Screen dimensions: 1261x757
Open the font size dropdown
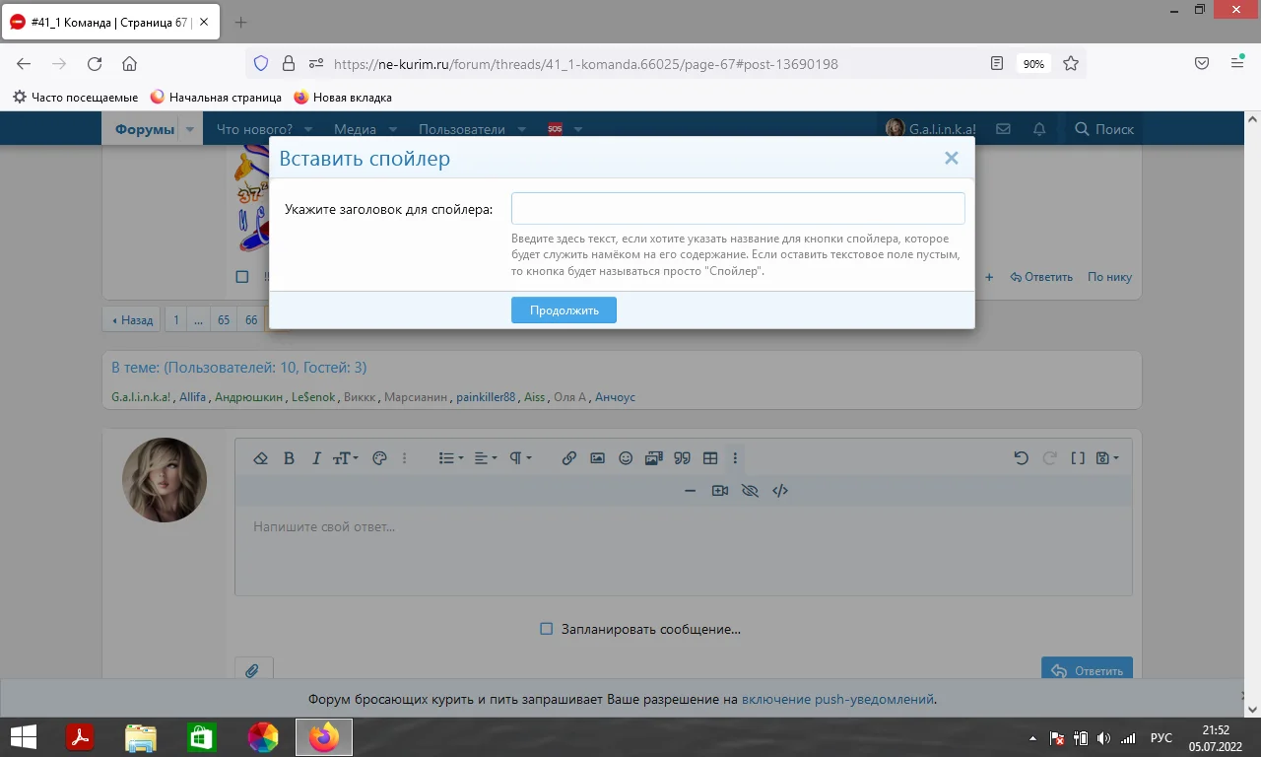click(x=345, y=458)
